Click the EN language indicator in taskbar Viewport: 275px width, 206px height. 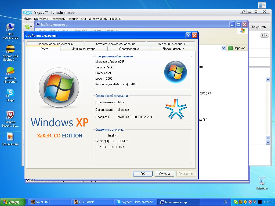coord(225,202)
